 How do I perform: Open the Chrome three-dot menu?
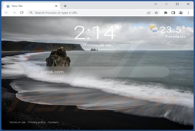[188, 13]
